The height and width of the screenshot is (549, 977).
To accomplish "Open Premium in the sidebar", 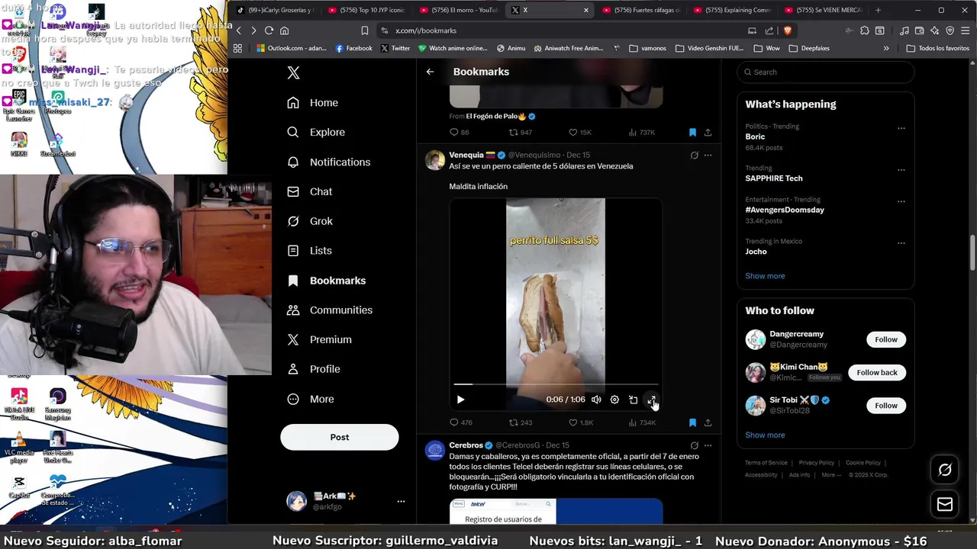I will pyautogui.click(x=320, y=339).
